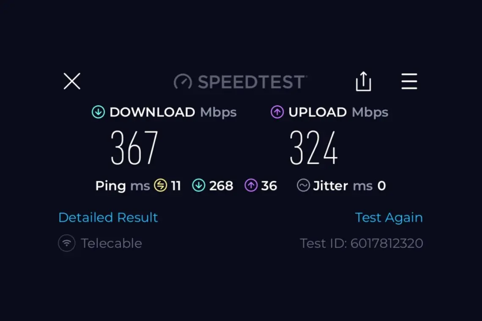Click the purple upload arrow icon beside UPLOAD

pyautogui.click(x=277, y=112)
